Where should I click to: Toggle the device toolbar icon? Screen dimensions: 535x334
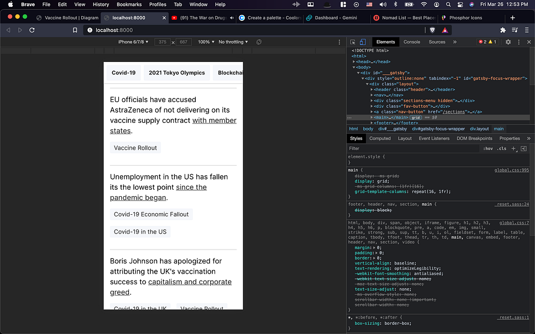[x=362, y=42]
